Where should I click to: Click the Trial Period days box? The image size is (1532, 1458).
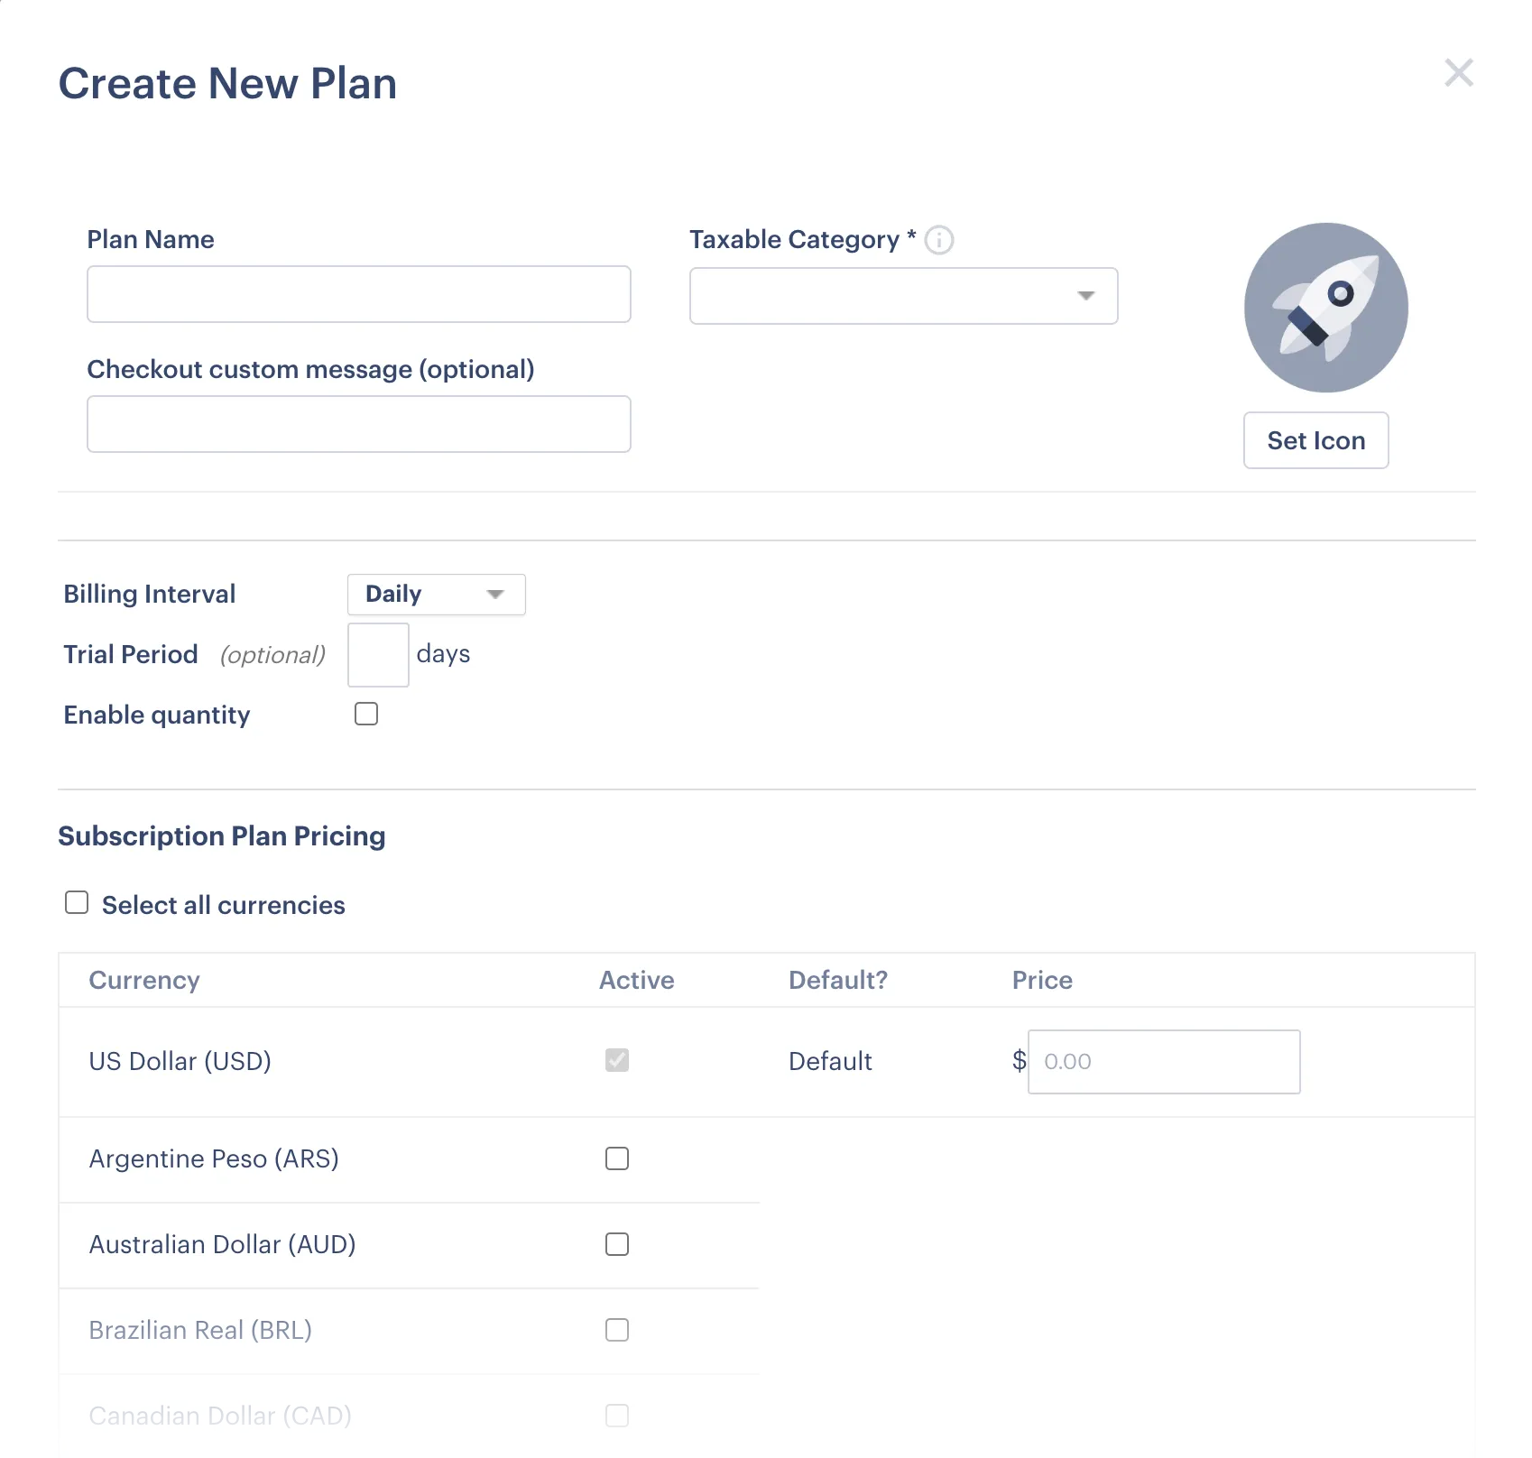coord(378,653)
